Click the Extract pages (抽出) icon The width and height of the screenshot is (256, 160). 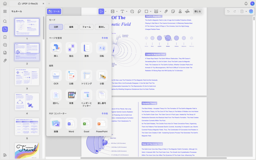pos(71,48)
